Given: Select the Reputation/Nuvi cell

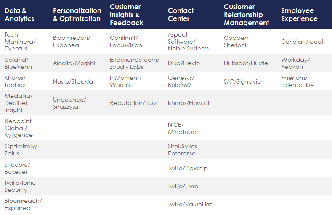Looking at the screenshot, I should [133, 103].
